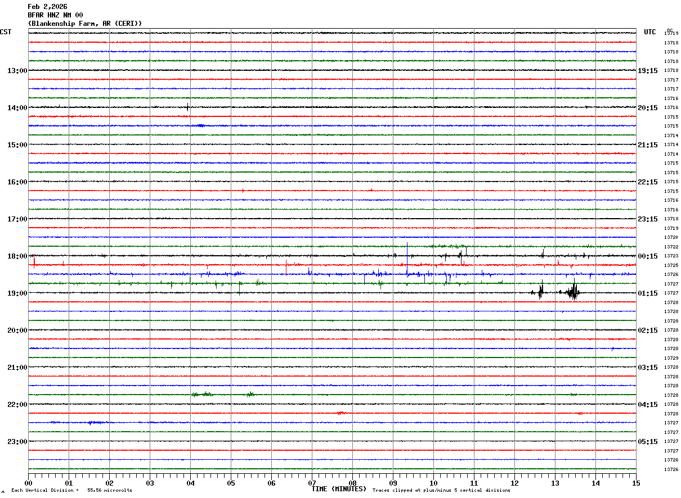The height and width of the screenshot is (498, 681).
Task: Click minute tick label 15 on time axis
Action: pyautogui.click(x=636, y=483)
